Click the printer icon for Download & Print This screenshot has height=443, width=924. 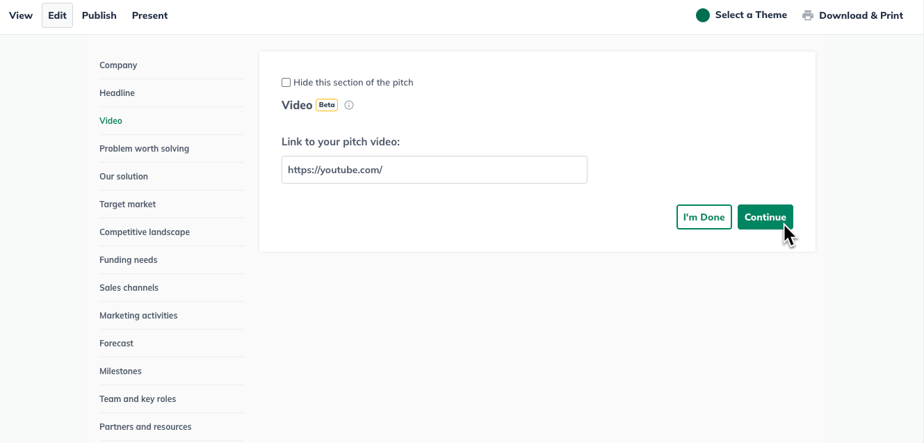[x=808, y=15]
